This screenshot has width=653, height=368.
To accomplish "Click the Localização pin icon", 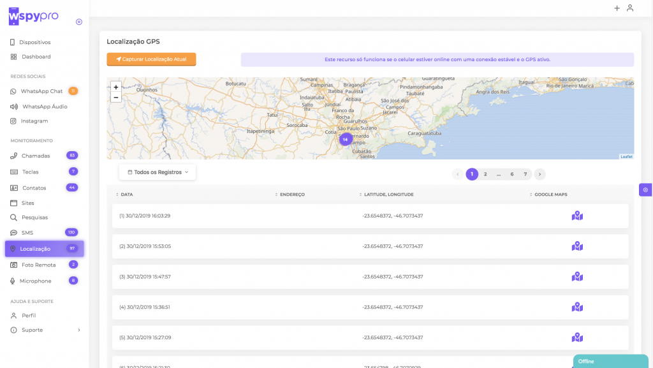I will coord(13,249).
